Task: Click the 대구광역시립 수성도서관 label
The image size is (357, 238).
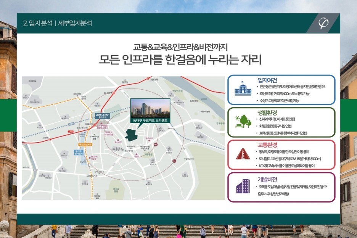Action: coord(145,148)
